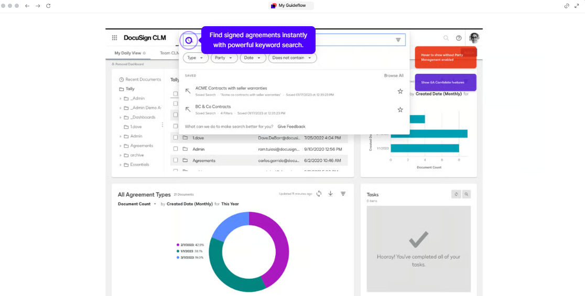This screenshot has height=296, width=585.
Task: Click the folder icon in Admin row
Action: (x=185, y=149)
